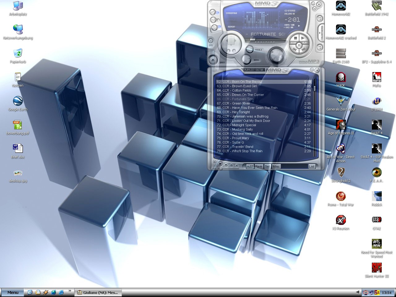
Task: Select the Rome - Total War shortcut
Action: (x=341, y=199)
